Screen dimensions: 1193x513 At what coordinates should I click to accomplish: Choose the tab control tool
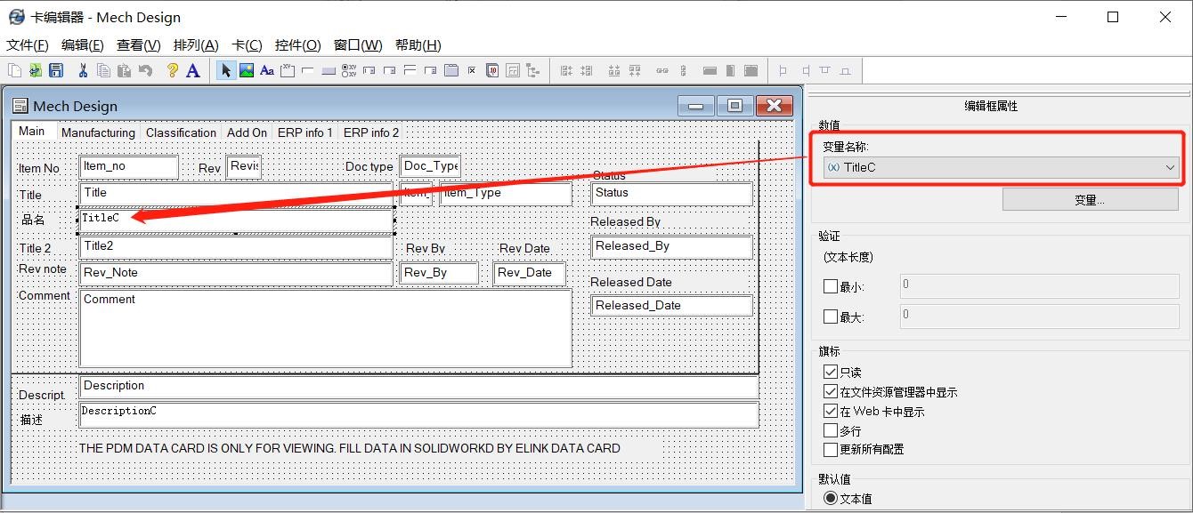point(451,70)
